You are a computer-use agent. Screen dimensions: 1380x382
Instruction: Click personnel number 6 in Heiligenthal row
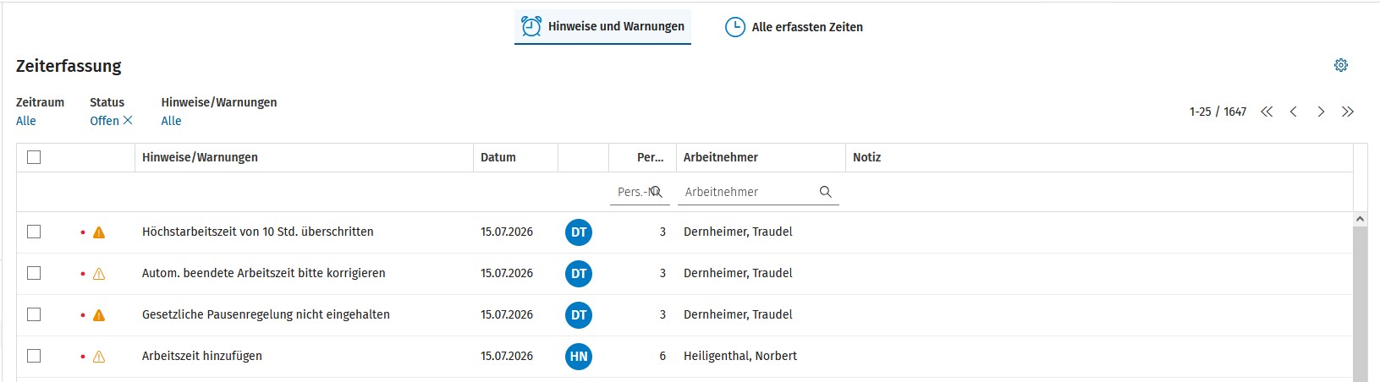[x=663, y=356]
